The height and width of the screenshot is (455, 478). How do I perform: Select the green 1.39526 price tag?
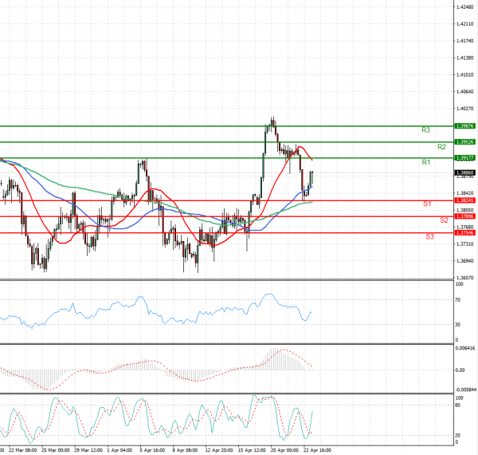click(465, 142)
